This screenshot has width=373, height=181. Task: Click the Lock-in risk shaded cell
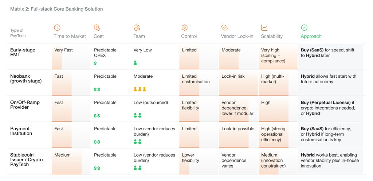point(233,76)
